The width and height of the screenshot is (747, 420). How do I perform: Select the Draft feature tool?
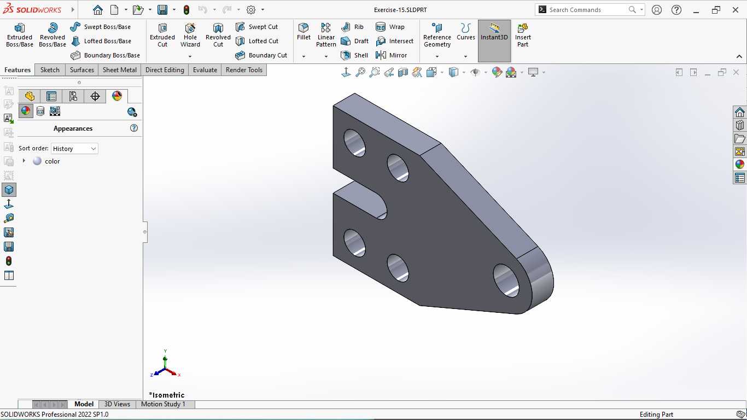(x=354, y=41)
